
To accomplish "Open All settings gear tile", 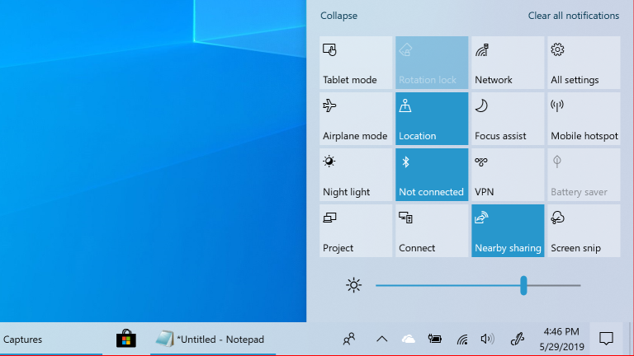I will 584,63.
